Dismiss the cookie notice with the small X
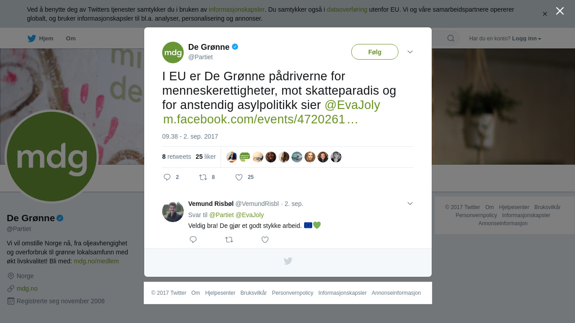Viewport: 575px width, 323px height. pyautogui.click(x=545, y=14)
